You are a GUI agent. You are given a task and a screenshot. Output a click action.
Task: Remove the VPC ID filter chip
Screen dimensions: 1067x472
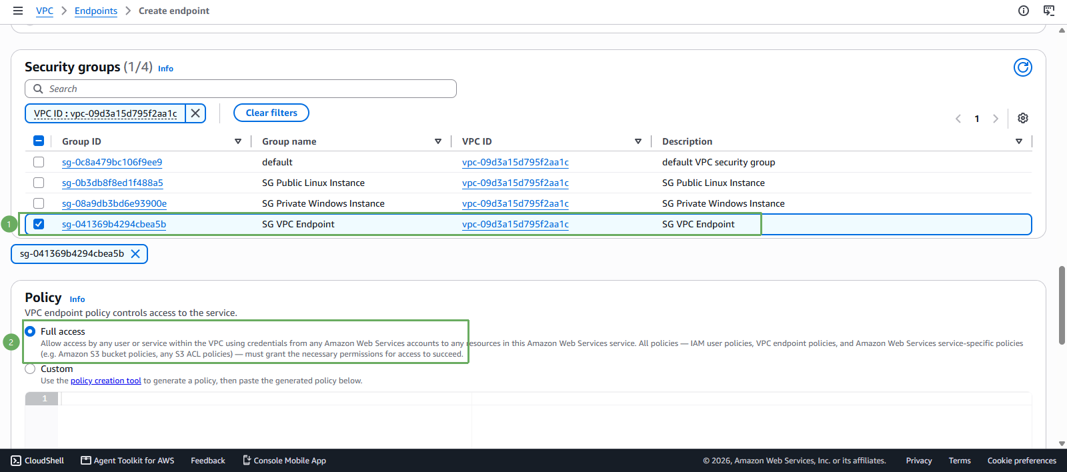195,113
